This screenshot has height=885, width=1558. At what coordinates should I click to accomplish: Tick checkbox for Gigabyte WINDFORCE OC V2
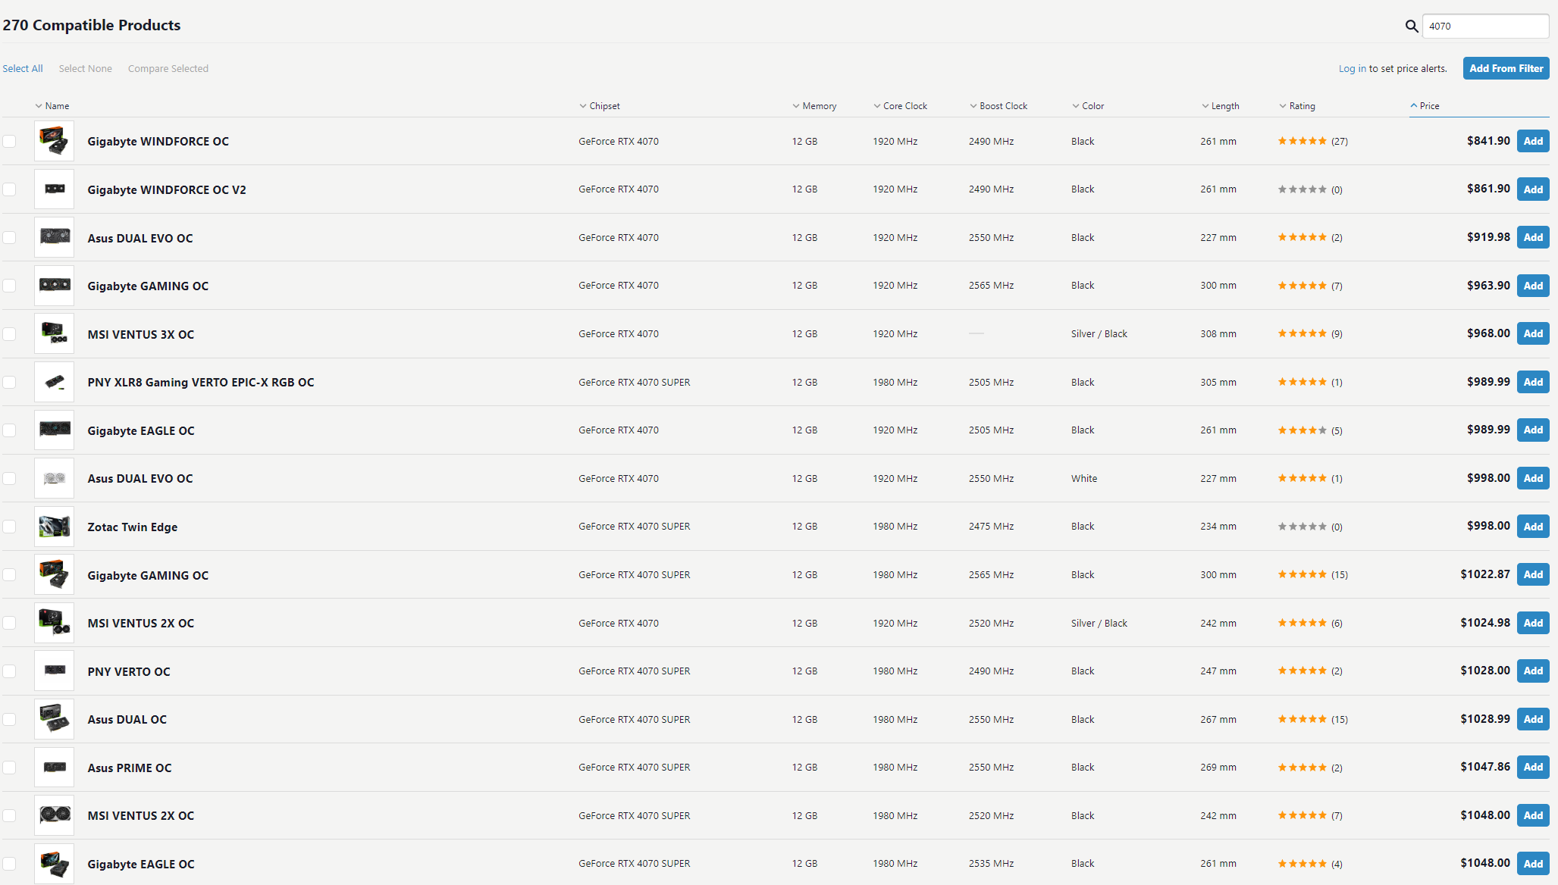point(9,189)
